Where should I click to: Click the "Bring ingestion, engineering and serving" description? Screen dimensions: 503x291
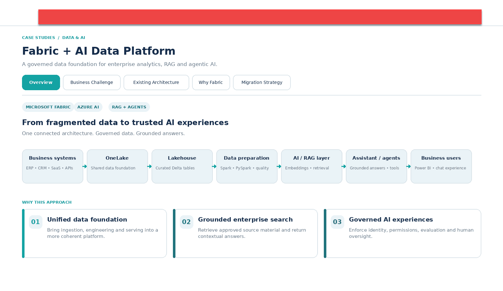102,233
